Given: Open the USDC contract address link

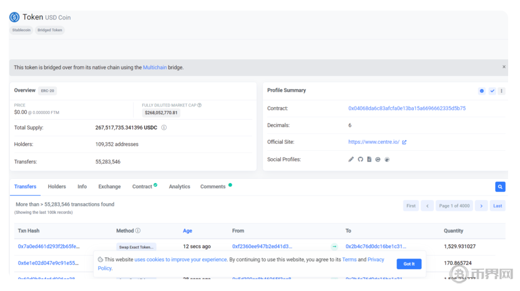Looking at the screenshot, I should pos(406,108).
